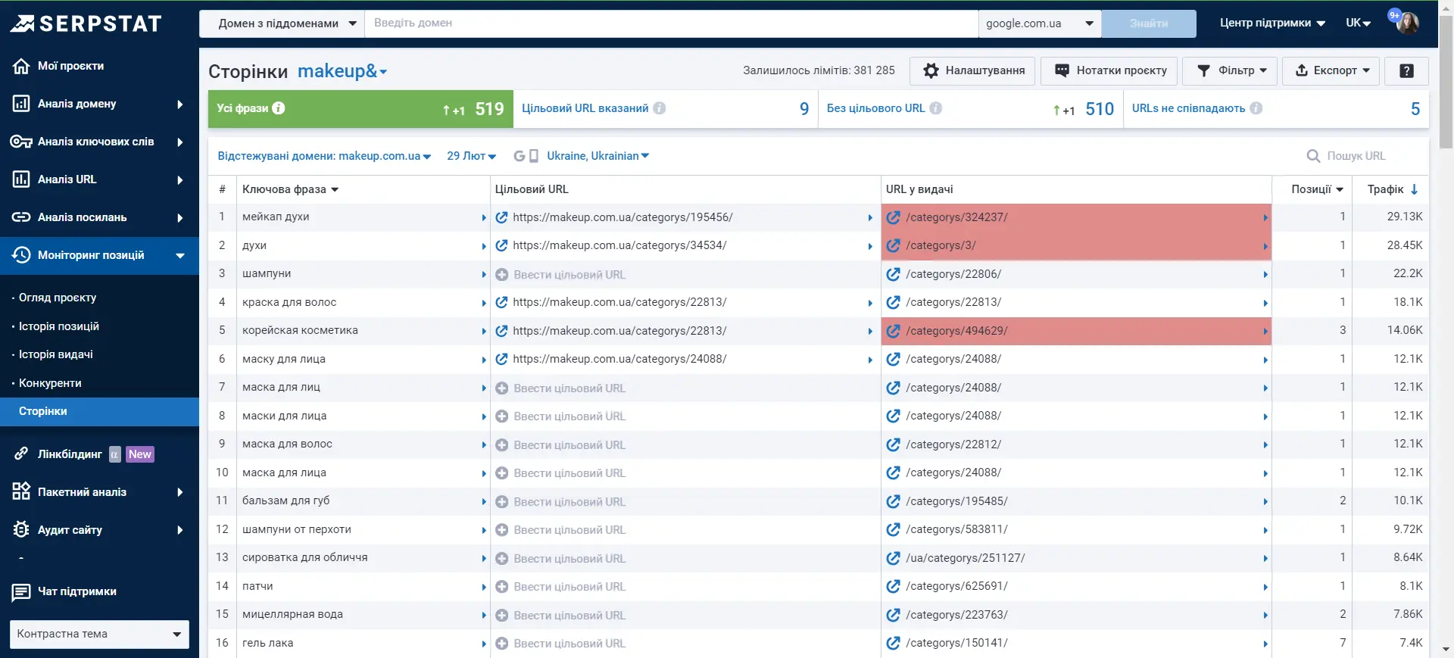Open Відстежувані домени dropdown
Screen dimensions: 1454x658
pyautogui.click(x=324, y=156)
